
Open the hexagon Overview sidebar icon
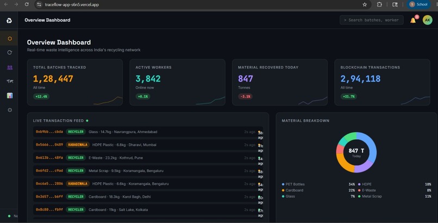tap(10, 39)
